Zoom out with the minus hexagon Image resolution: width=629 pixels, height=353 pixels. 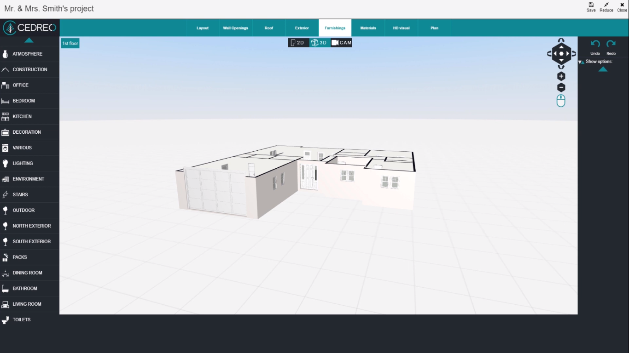[x=561, y=88]
